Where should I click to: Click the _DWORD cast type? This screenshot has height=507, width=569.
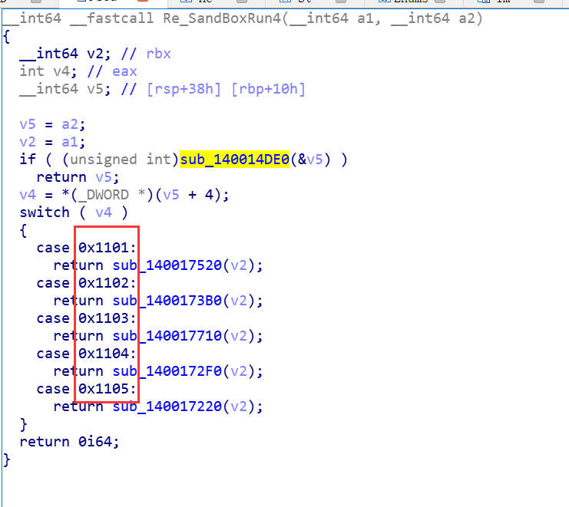coord(104,195)
